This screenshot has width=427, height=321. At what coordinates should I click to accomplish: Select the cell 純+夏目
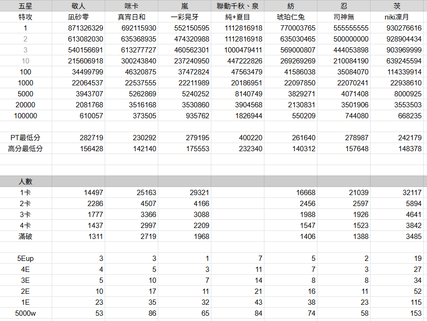click(238, 17)
